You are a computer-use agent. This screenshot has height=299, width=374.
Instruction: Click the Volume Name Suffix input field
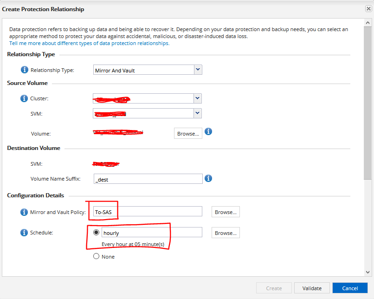tap(148, 179)
